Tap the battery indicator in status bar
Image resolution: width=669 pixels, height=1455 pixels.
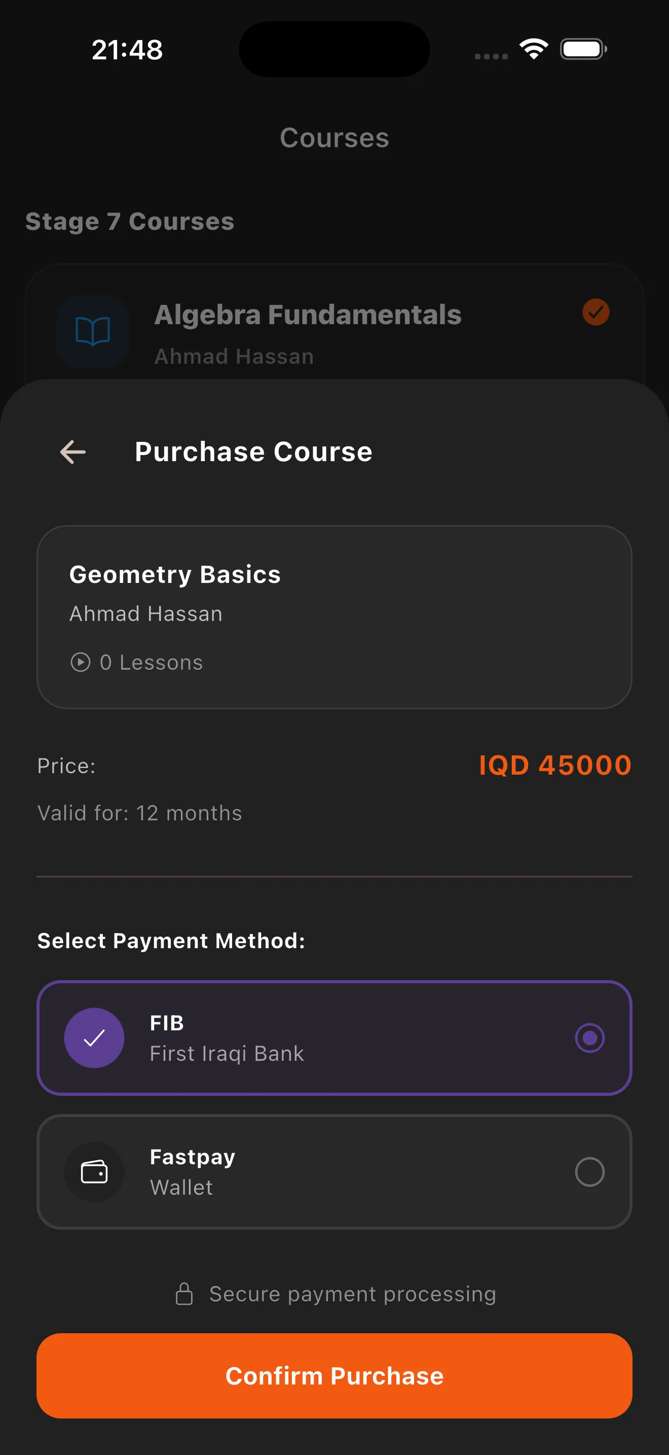pos(583,49)
